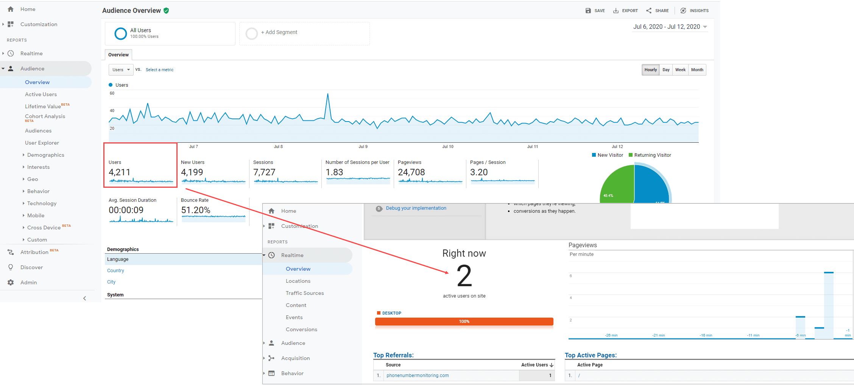854x385 pixels.
Task: Click the Discover lightbulb icon
Action: pyautogui.click(x=11, y=267)
